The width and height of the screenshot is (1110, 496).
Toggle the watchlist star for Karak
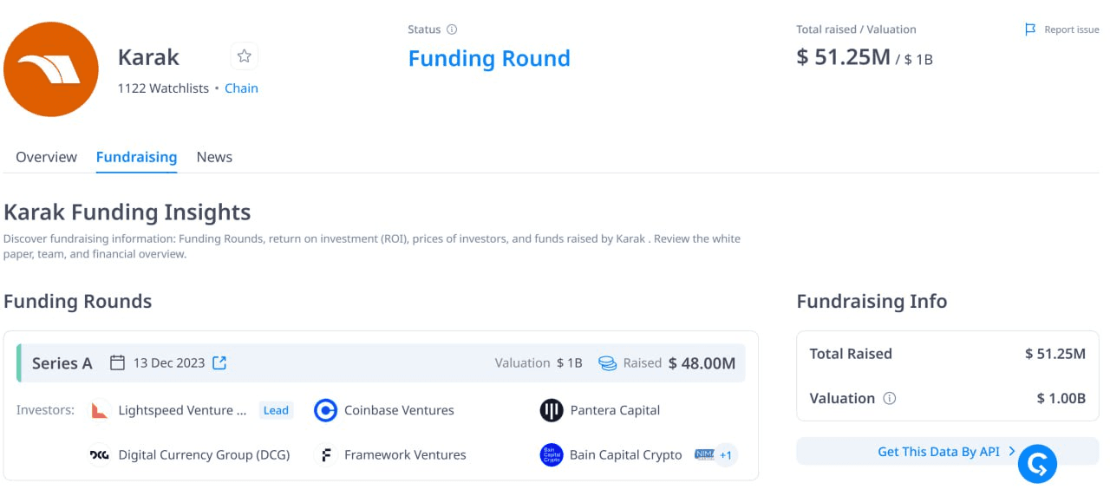[245, 56]
